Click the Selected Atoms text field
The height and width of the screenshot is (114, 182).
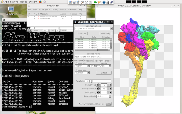pyautogui.click(x=93, y=57)
